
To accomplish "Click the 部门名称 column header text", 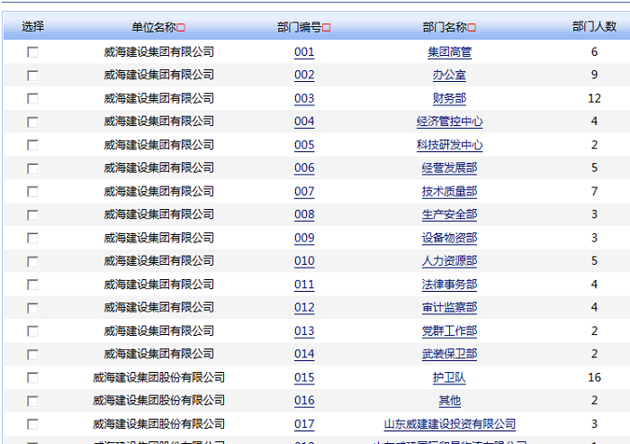I will pyautogui.click(x=445, y=27).
